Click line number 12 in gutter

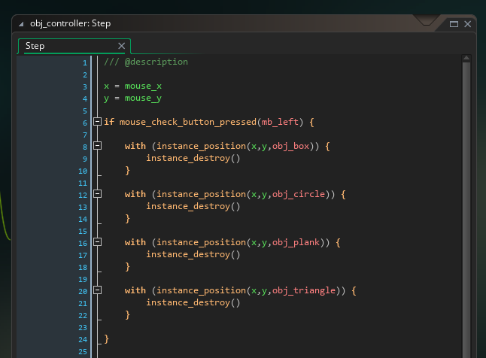[83, 196]
